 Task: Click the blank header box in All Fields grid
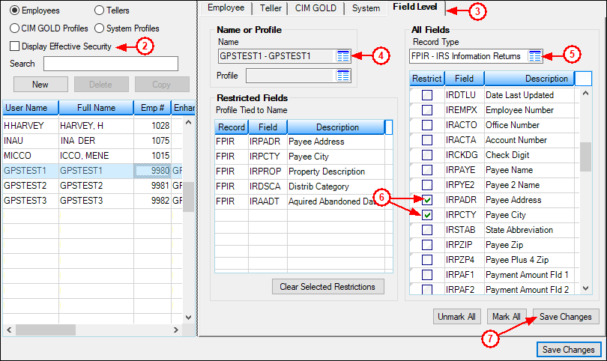[583, 79]
